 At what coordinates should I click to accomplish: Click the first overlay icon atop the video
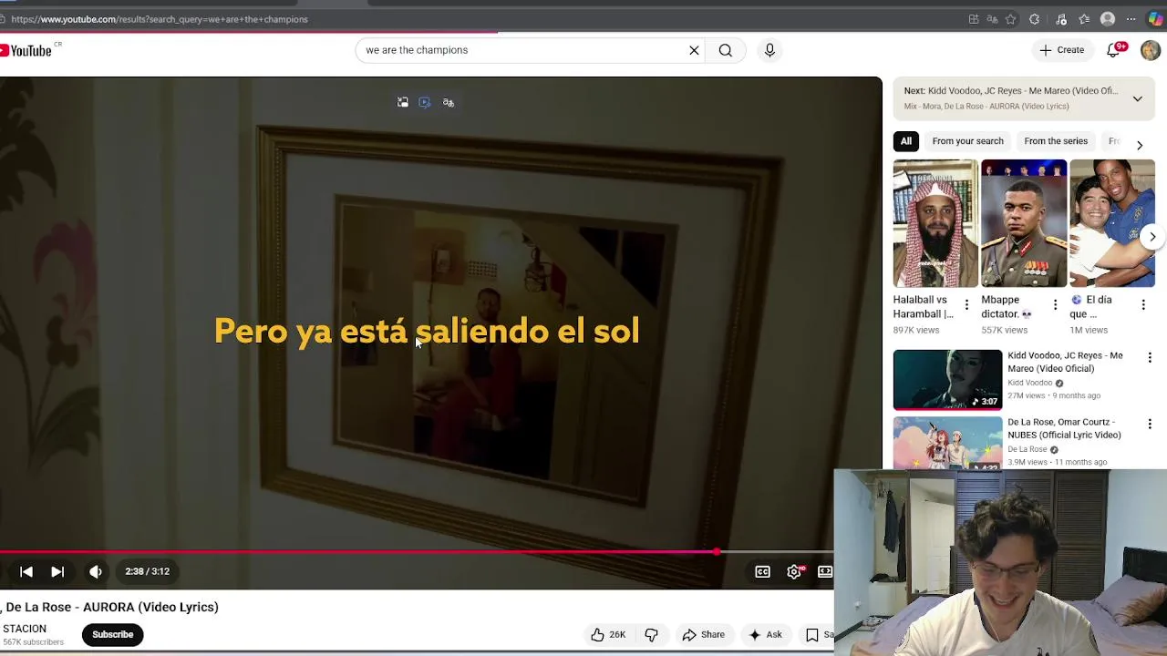pos(403,103)
